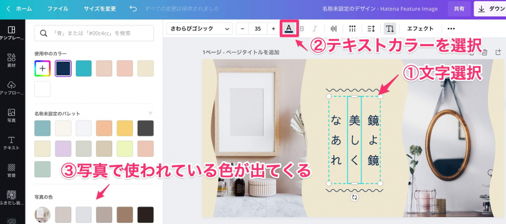The image size is (506, 224).
Task: Click the search magnifier icon
Action: pyautogui.click(x=43, y=33)
